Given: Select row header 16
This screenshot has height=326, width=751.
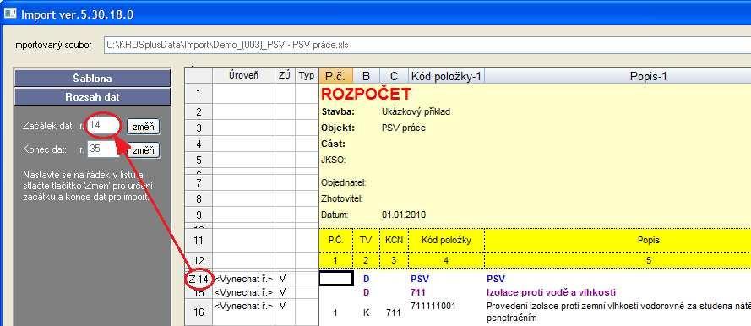Looking at the screenshot, I should (199, 312).
